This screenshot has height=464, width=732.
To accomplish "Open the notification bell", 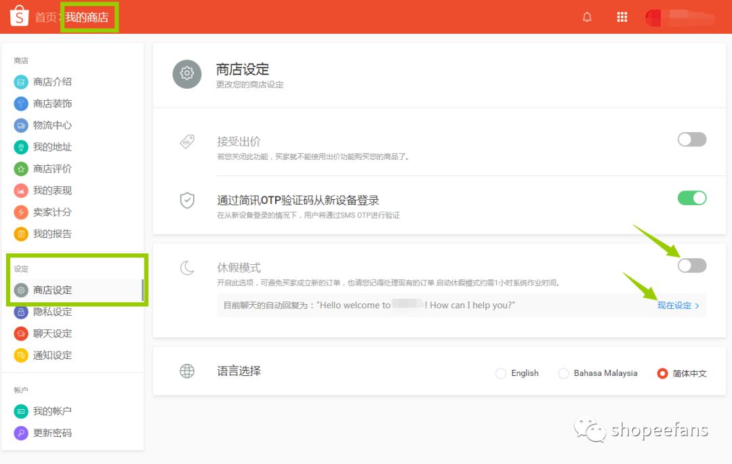I will pos(587,17).
